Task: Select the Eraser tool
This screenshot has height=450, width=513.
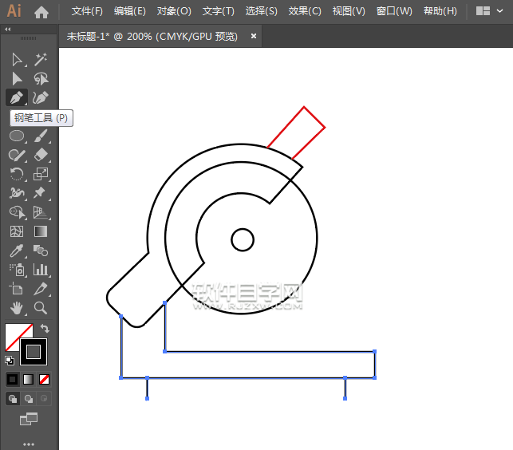Action: pos(41,155)
